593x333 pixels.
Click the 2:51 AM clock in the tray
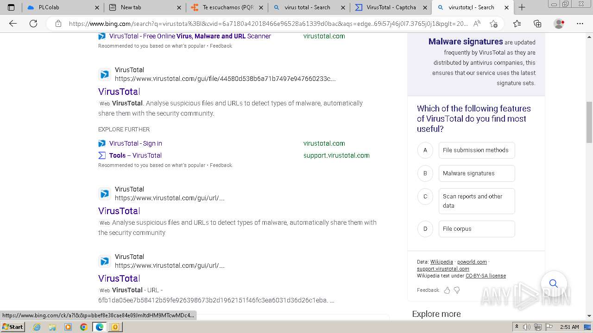coord(569,327)
